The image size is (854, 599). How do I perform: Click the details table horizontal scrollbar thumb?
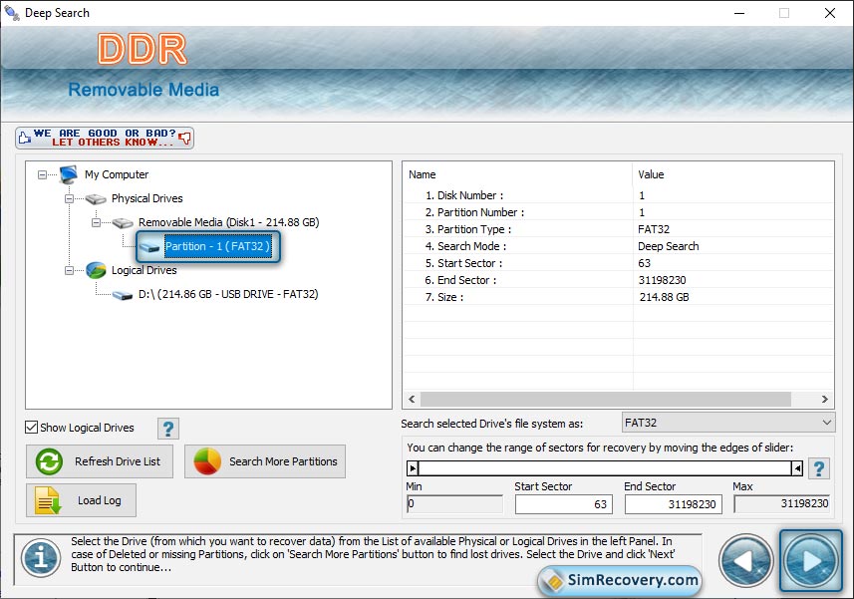coord(605,399)
